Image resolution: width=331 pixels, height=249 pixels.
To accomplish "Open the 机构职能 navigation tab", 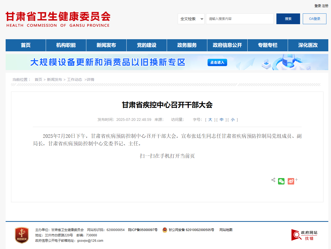I will point(66,45).
